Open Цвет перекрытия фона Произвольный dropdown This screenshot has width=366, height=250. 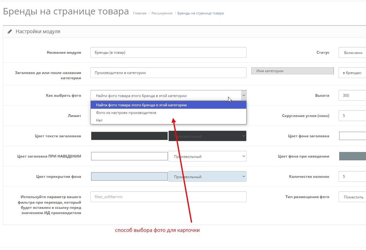point(207,177)
